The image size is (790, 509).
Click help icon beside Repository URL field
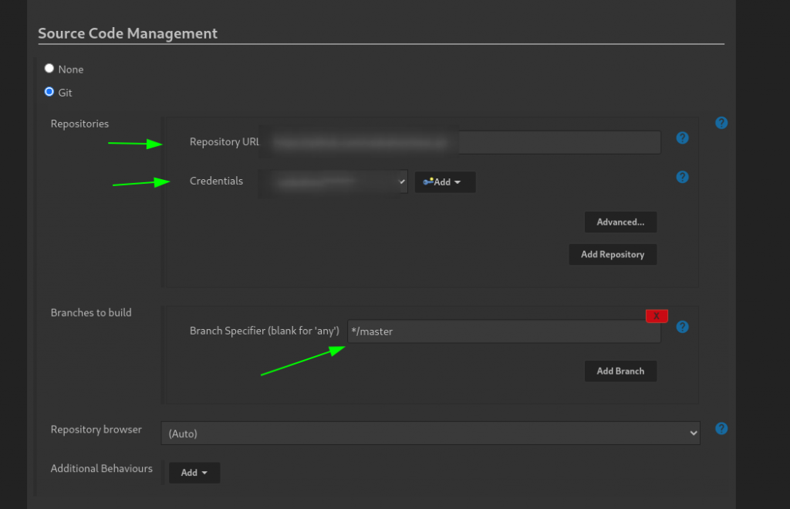pos(682,138)
